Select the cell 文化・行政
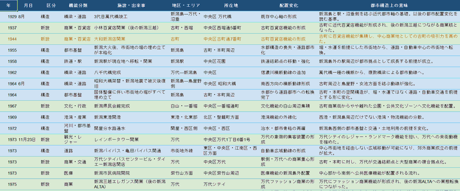Viewport: 460px width, 191px height. (x=77, y=106)
